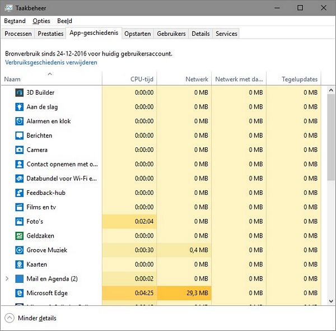Select the 3D Builder row name

[40, 92]
